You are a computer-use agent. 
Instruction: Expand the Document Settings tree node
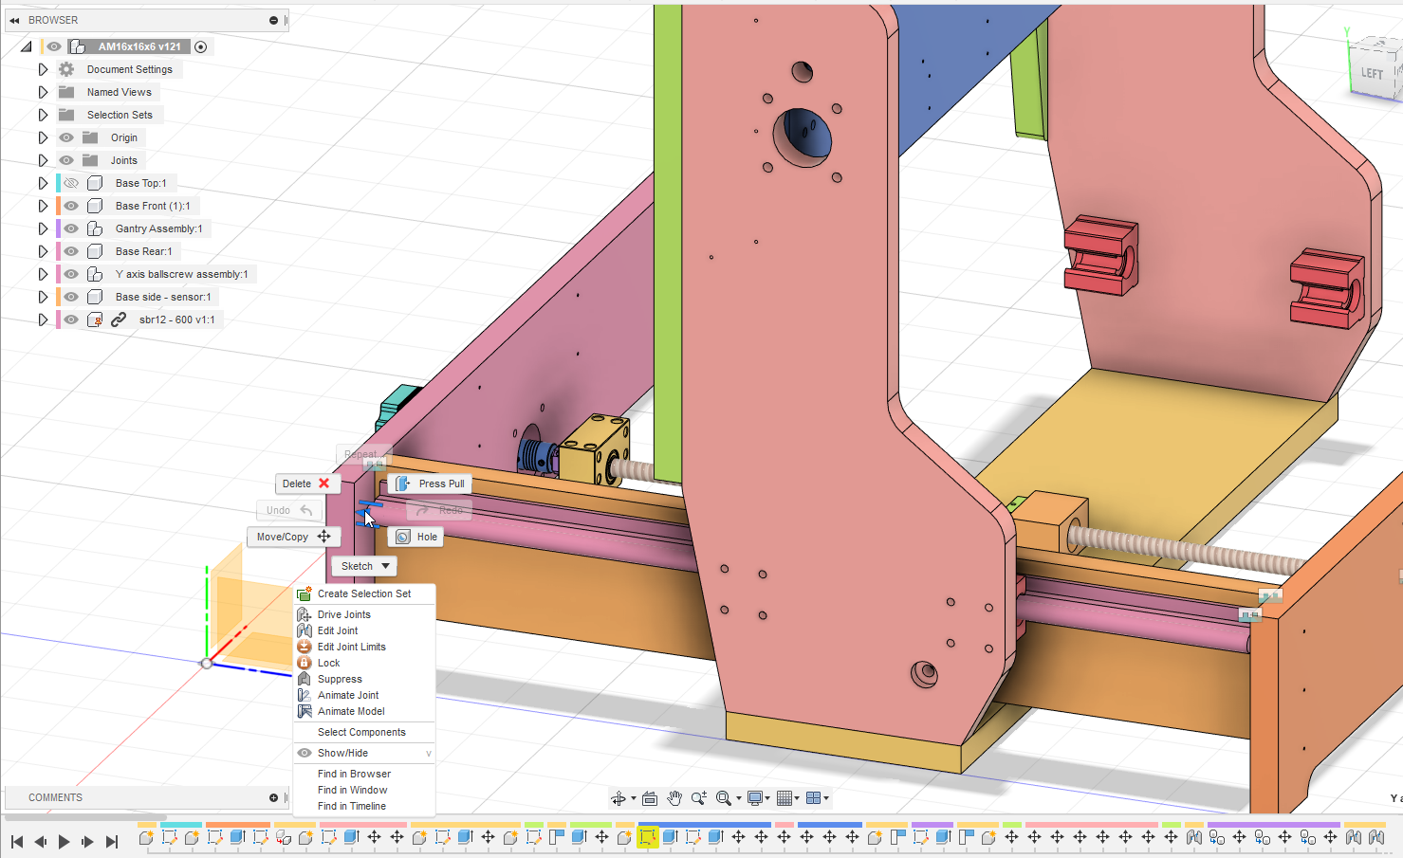pos(43,69)
